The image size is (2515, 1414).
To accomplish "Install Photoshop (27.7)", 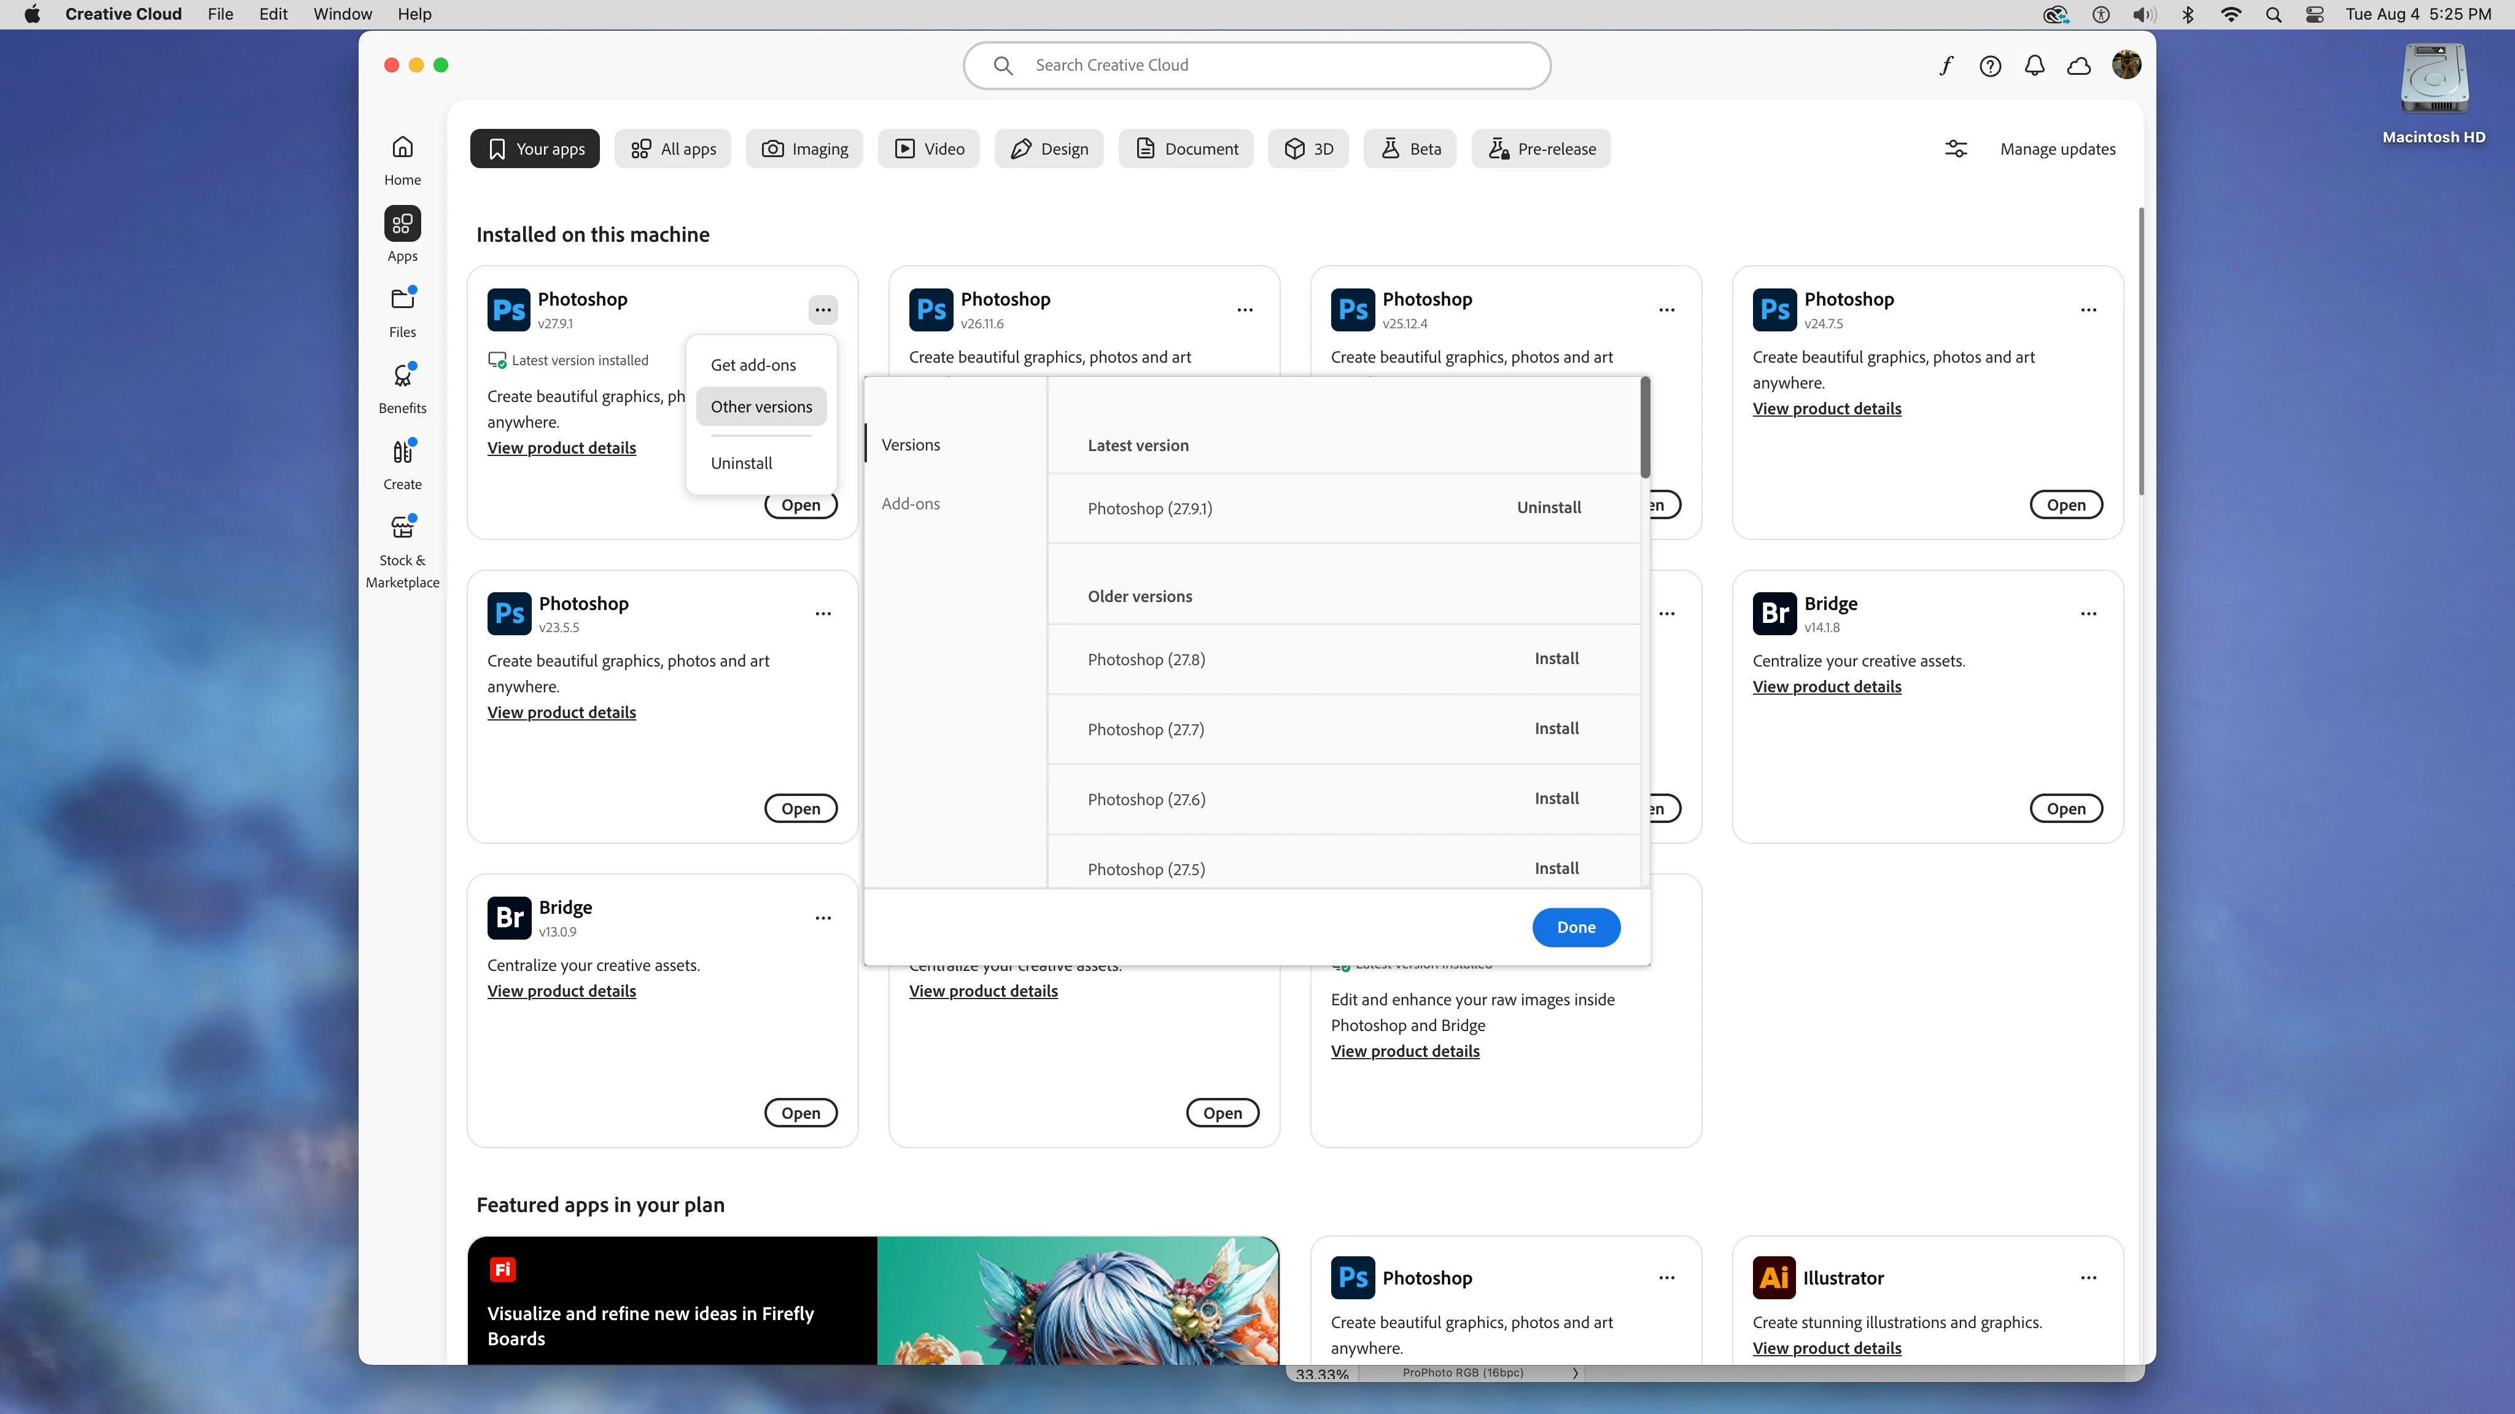I will tap(1557, 730).
